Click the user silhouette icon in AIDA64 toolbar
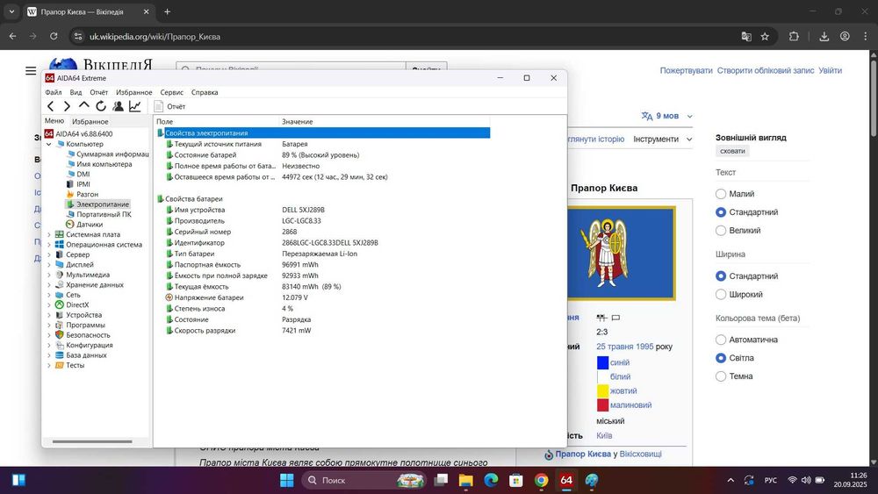The image size is (878, 494). (x=118, y=106)
